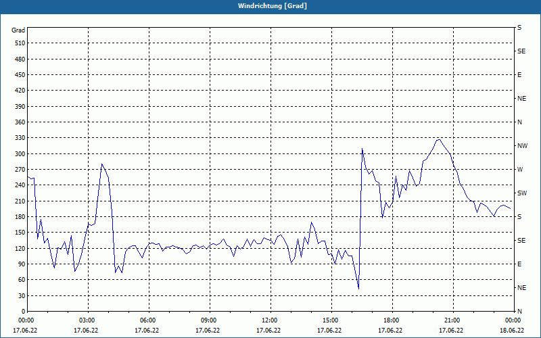Click the 300 y-axis label

click(x=20, y=154)
